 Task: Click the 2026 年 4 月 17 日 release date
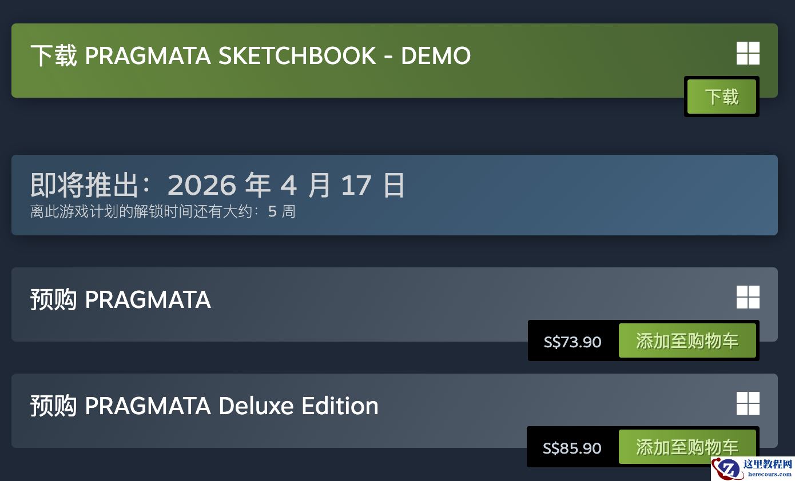(x=286, y=185)
